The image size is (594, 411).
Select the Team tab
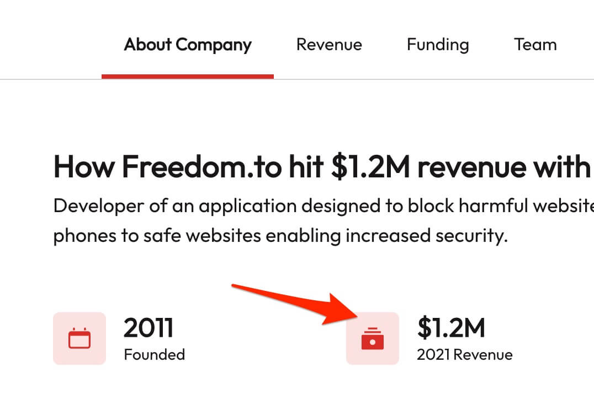point(535,45)
